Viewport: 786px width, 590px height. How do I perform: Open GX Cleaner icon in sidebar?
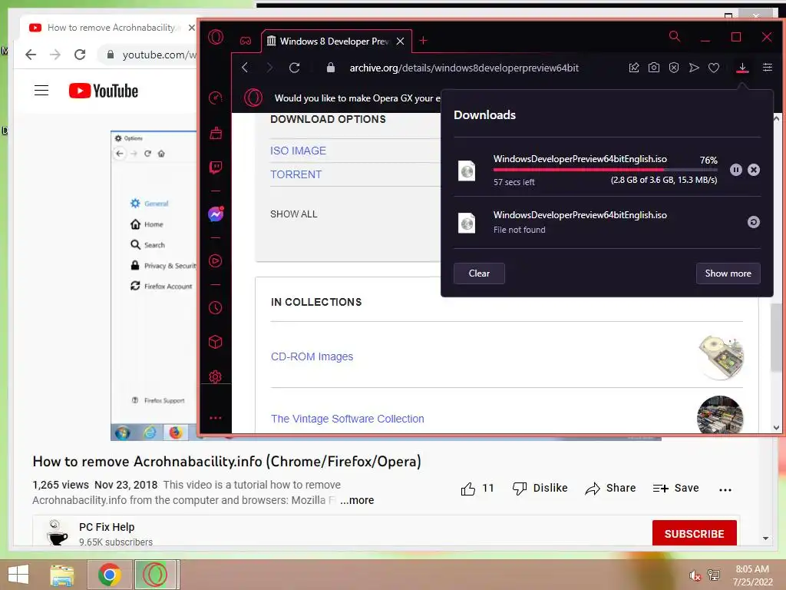pos(216,133)
